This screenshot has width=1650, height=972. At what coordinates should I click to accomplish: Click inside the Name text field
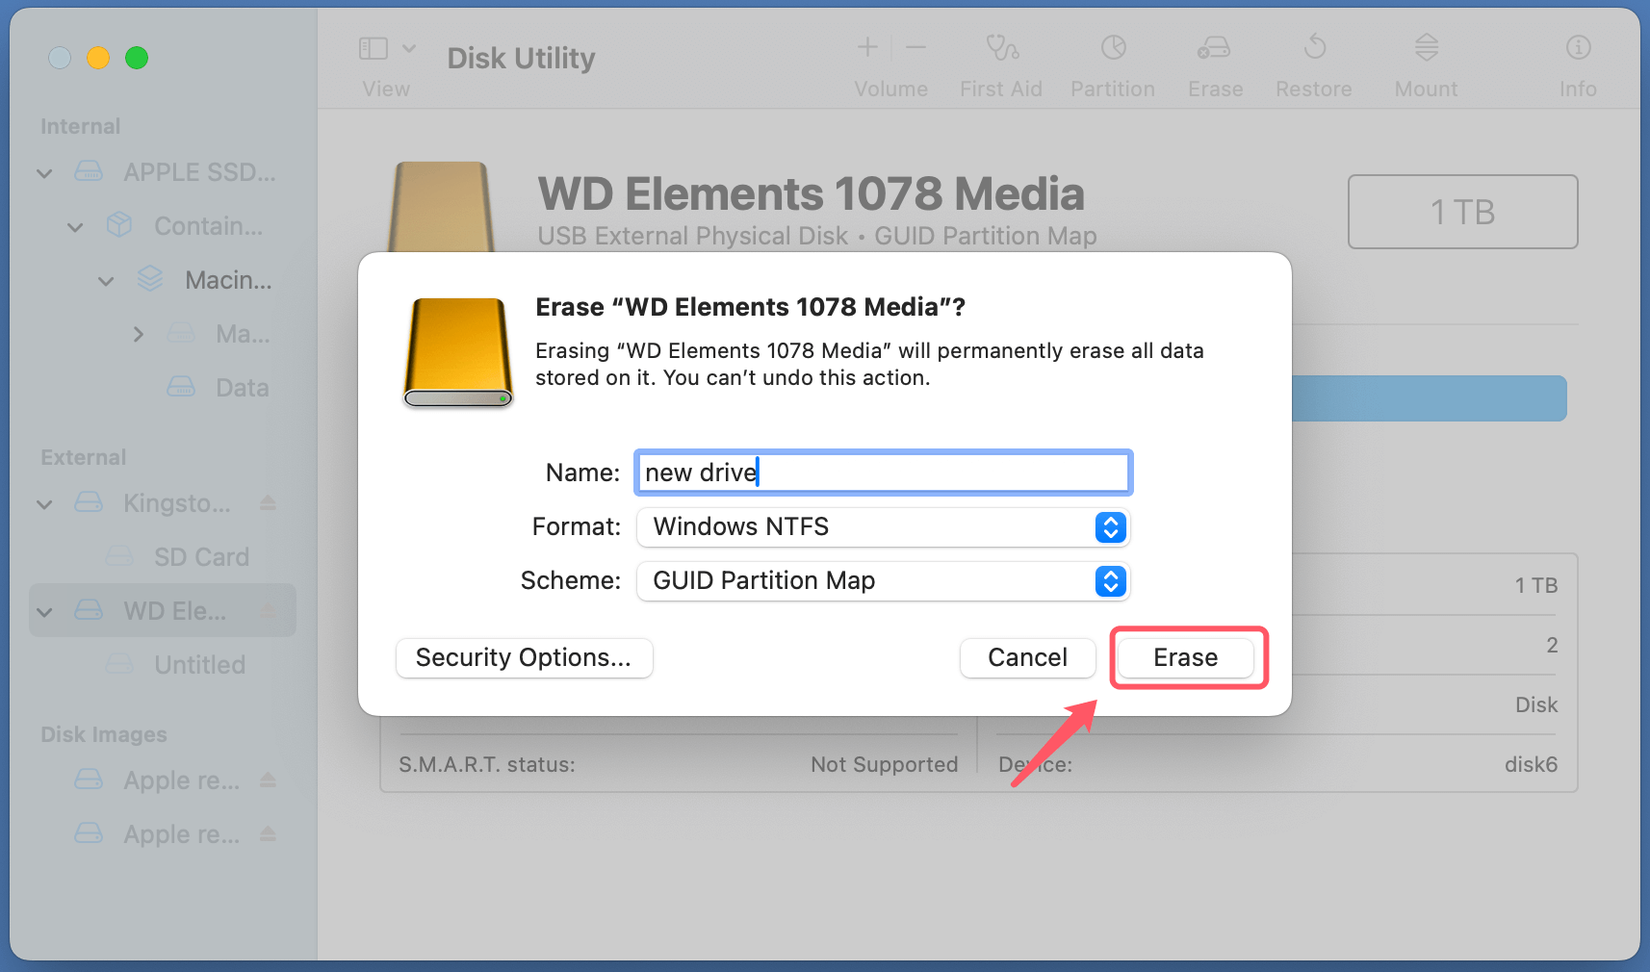coord(882,473)
